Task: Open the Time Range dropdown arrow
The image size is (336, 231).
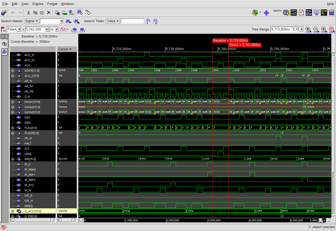Action: 302,29
